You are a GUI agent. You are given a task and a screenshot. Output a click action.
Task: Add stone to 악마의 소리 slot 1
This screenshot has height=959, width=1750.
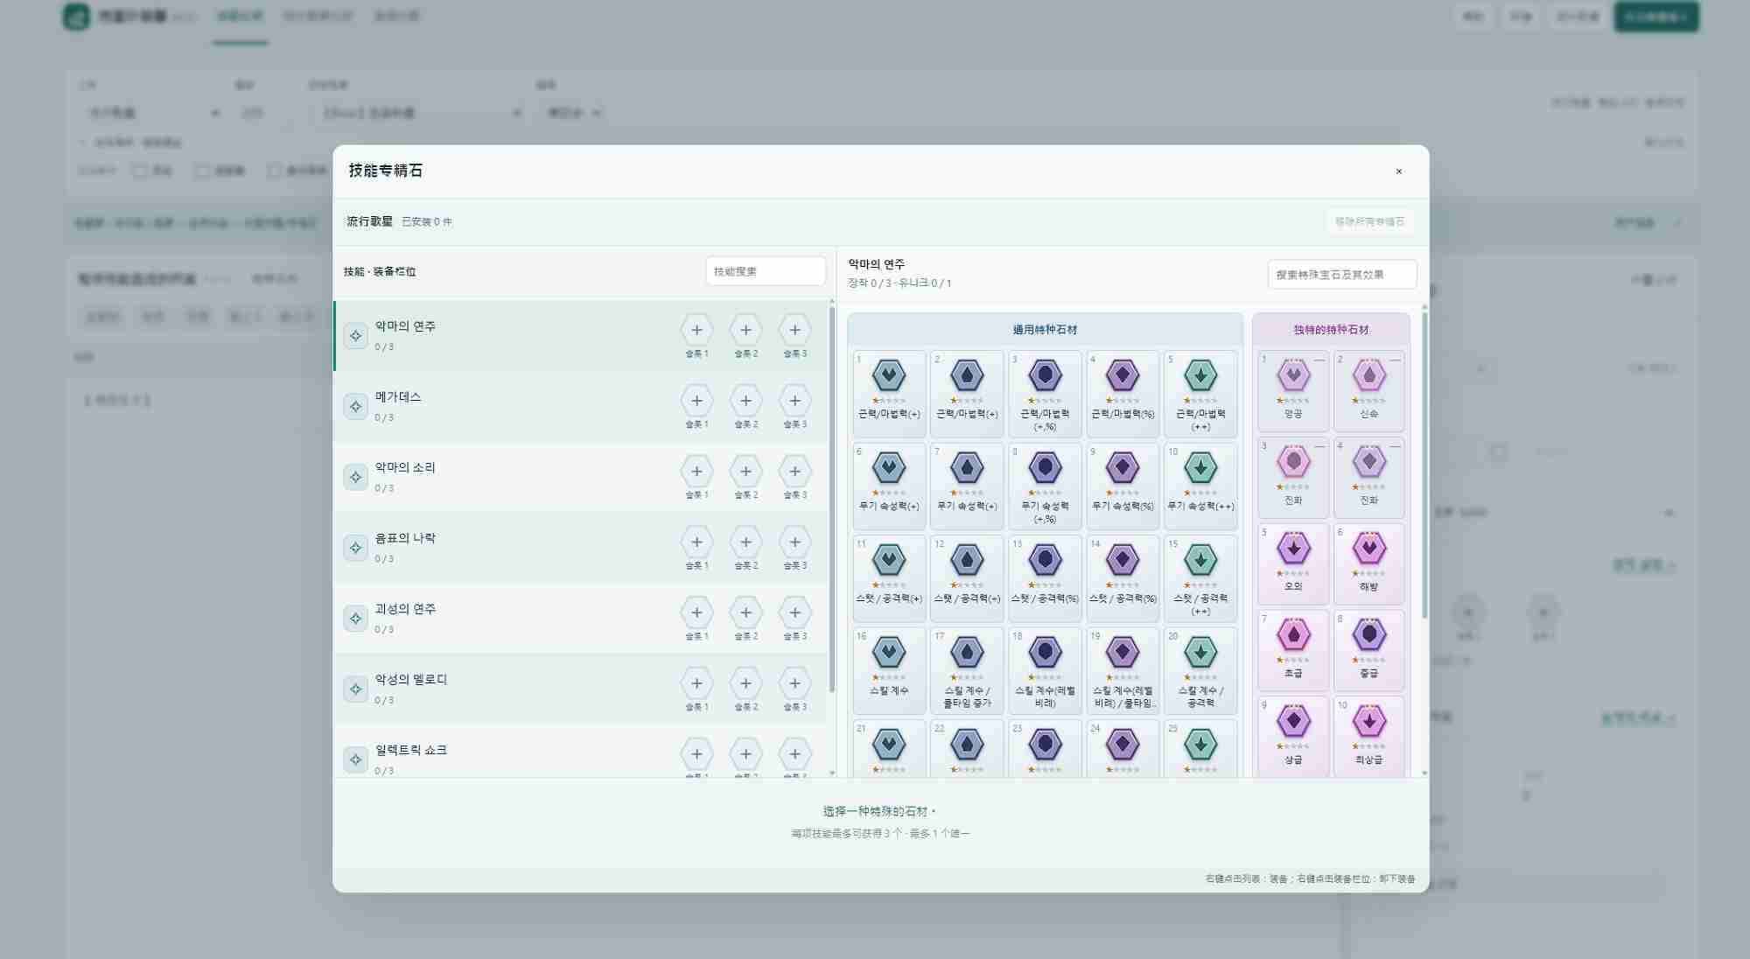pos(696,471)
